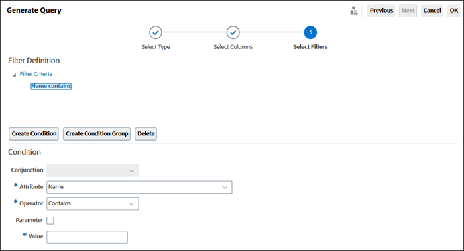The width and height of the screenshot is (464, 251).
Task: Click the Select Type step label
Action: click(156, 47)
